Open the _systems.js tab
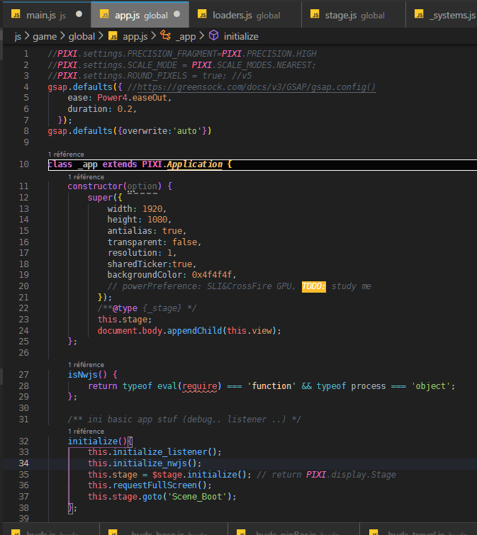This screenshot has width=477, height=535. coord(442,15)
